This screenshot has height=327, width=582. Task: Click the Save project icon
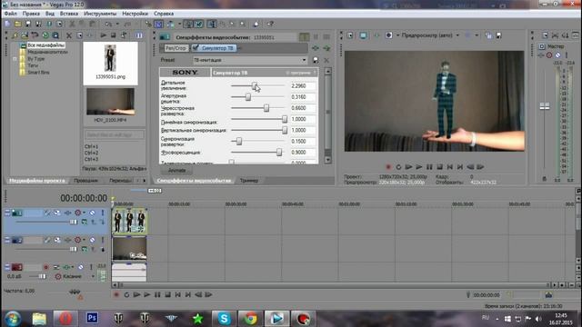[28, 25]
